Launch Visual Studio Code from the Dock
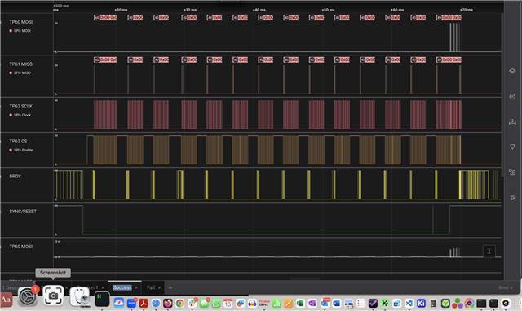Image resolution: width=522 pixels, height=311 pixels. (409, 303)
